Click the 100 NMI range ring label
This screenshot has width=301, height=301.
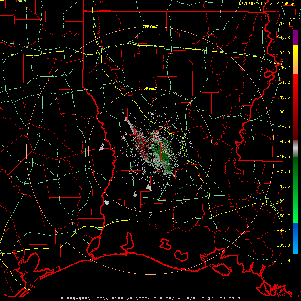click(150, 26)
